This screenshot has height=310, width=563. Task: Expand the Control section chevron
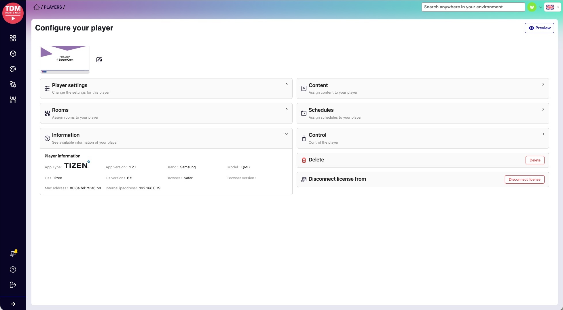point(543,134)
